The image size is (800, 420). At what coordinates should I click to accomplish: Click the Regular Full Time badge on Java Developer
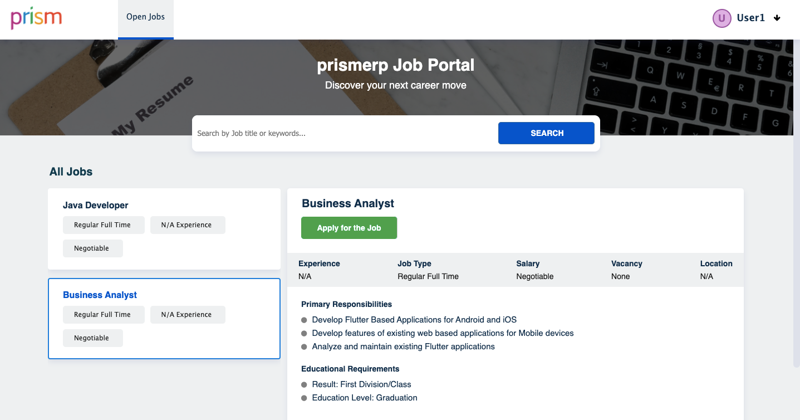pos(104,224)
